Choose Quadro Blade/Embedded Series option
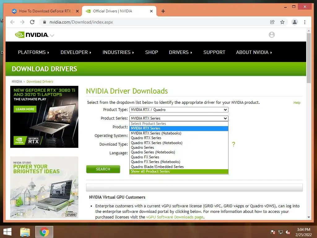317x238 pixels. pos(179,166)
